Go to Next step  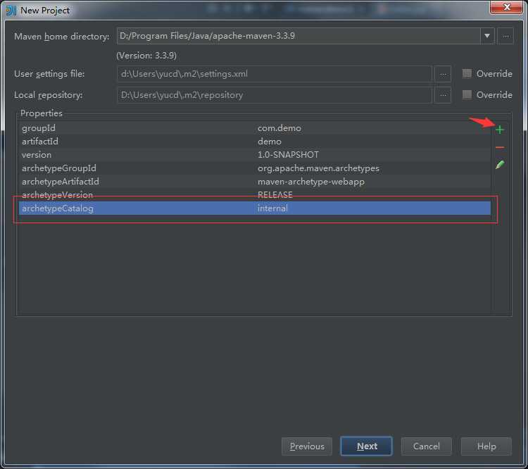coord(366,446)
